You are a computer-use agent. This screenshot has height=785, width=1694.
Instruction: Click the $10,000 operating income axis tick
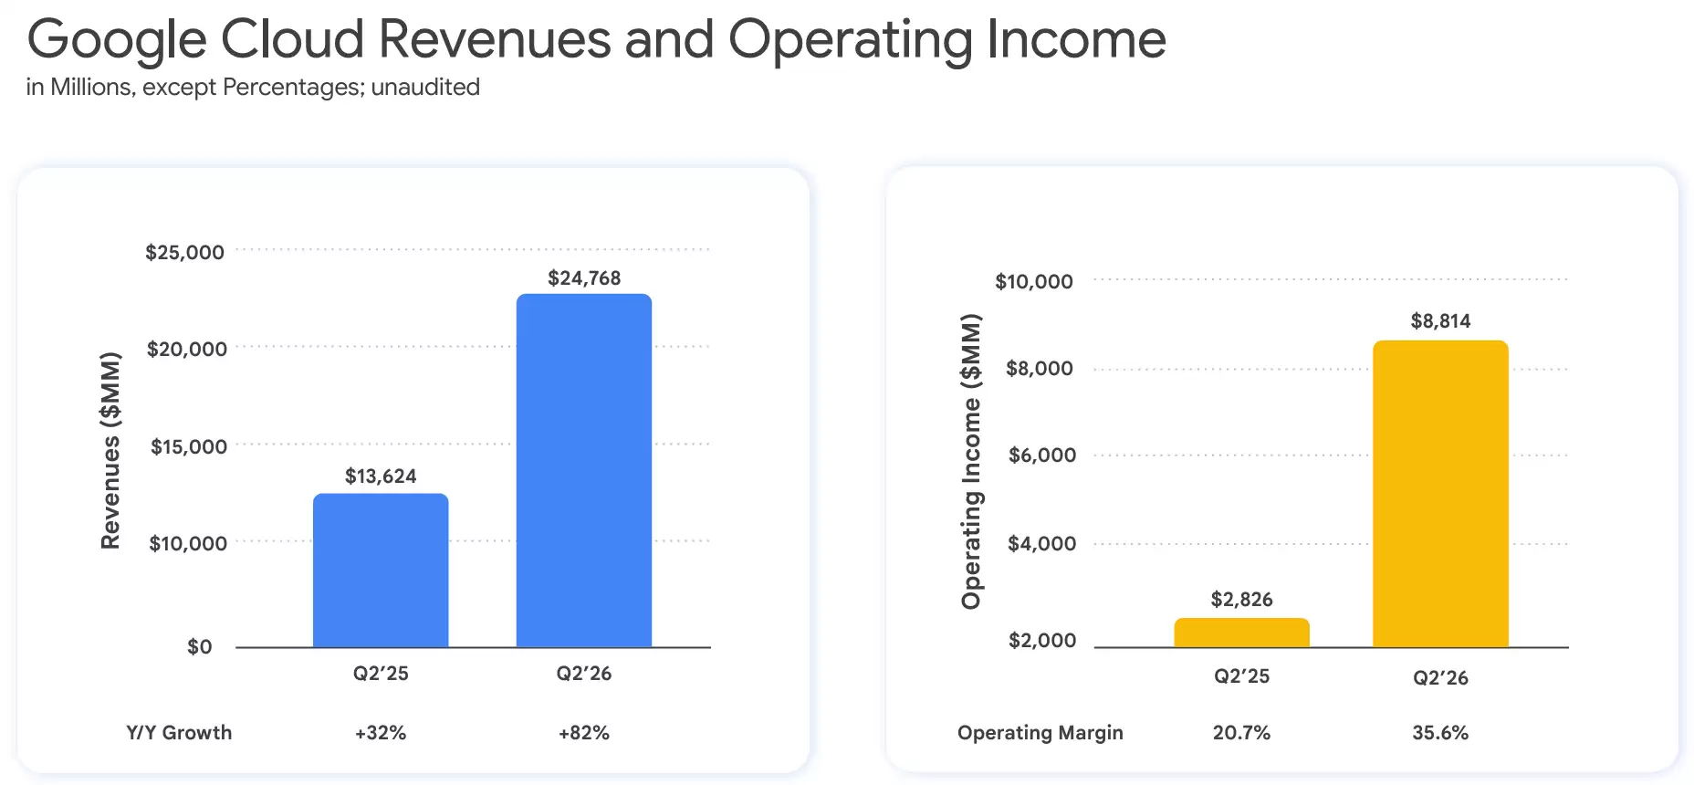pos(1034,281)
